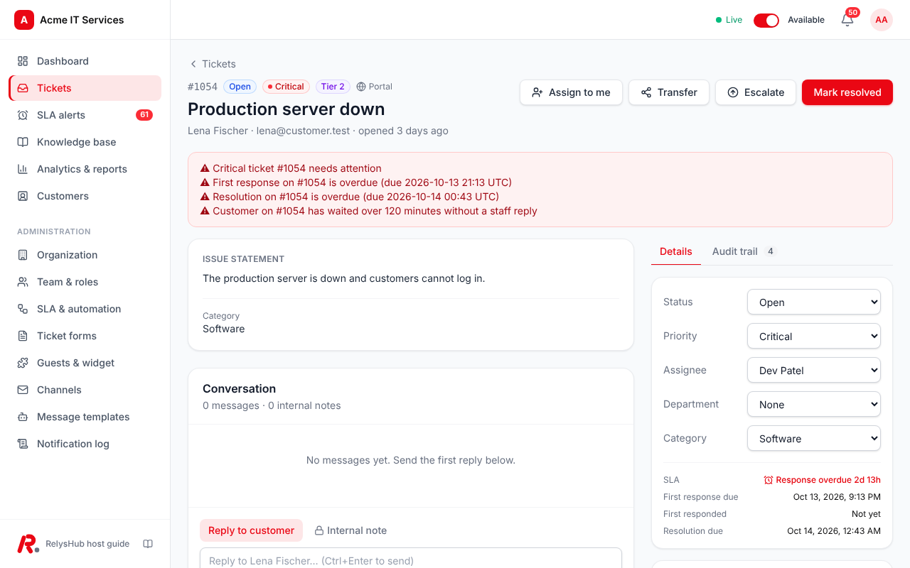Switch to the Audit trail tab
910x568 pixels.
tap(744, 251)
